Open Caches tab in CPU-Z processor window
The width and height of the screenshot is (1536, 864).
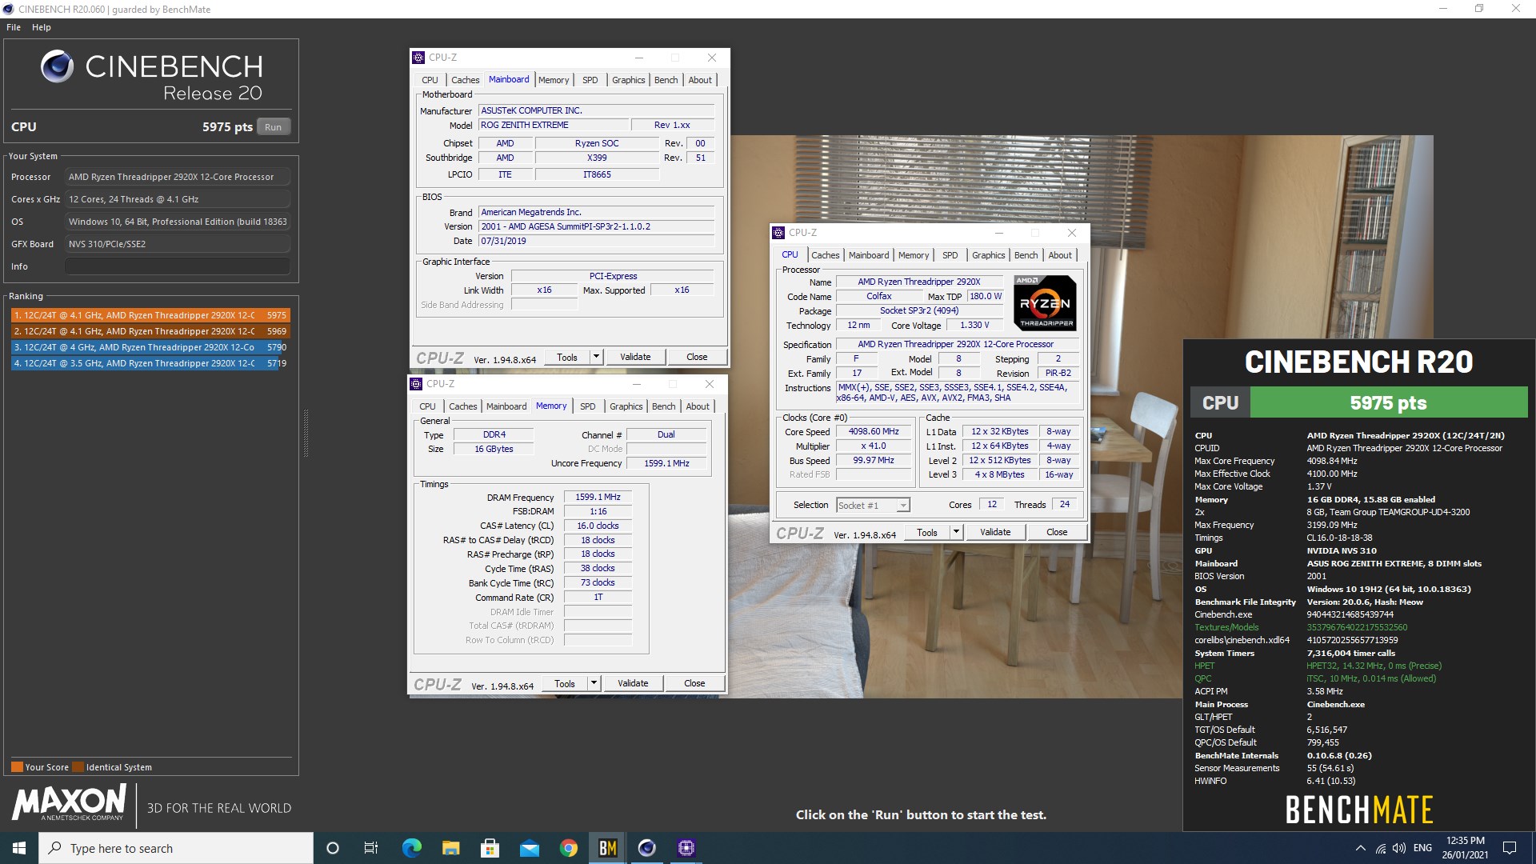[825, 255]
